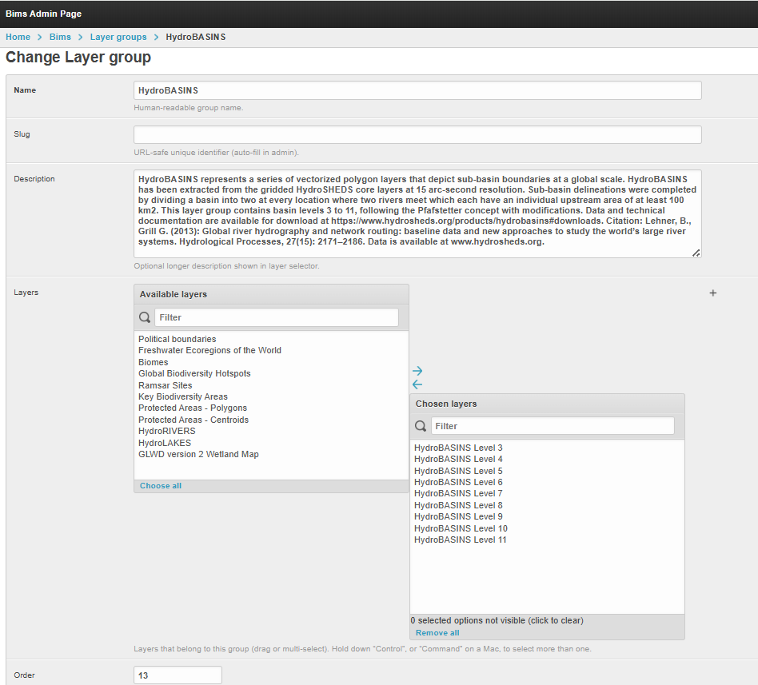Open the Home breadcrumb link

pyautogui.click(x=18, y=37)
